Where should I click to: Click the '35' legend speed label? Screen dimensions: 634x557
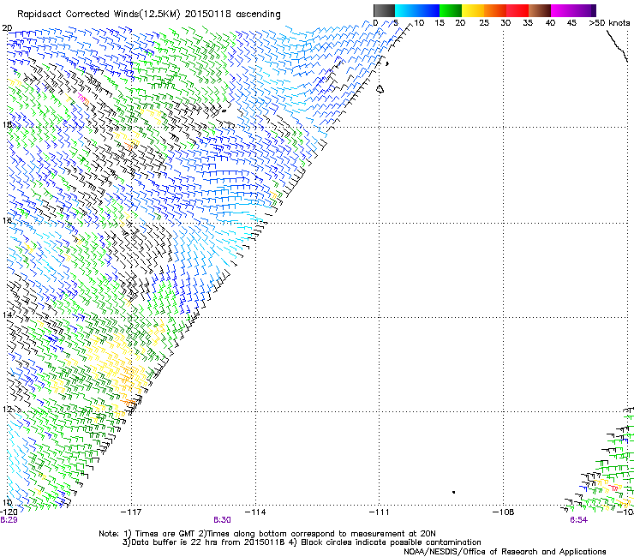click(528, 23)
